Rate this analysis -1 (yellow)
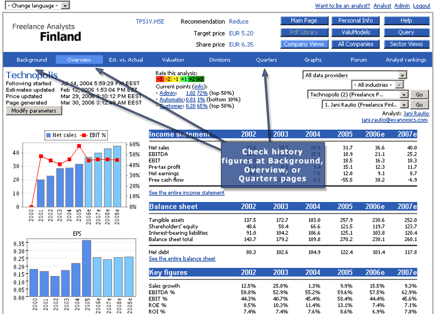Image resolution: width=437 pixels, height=314 pixels. tap(176, 79)
